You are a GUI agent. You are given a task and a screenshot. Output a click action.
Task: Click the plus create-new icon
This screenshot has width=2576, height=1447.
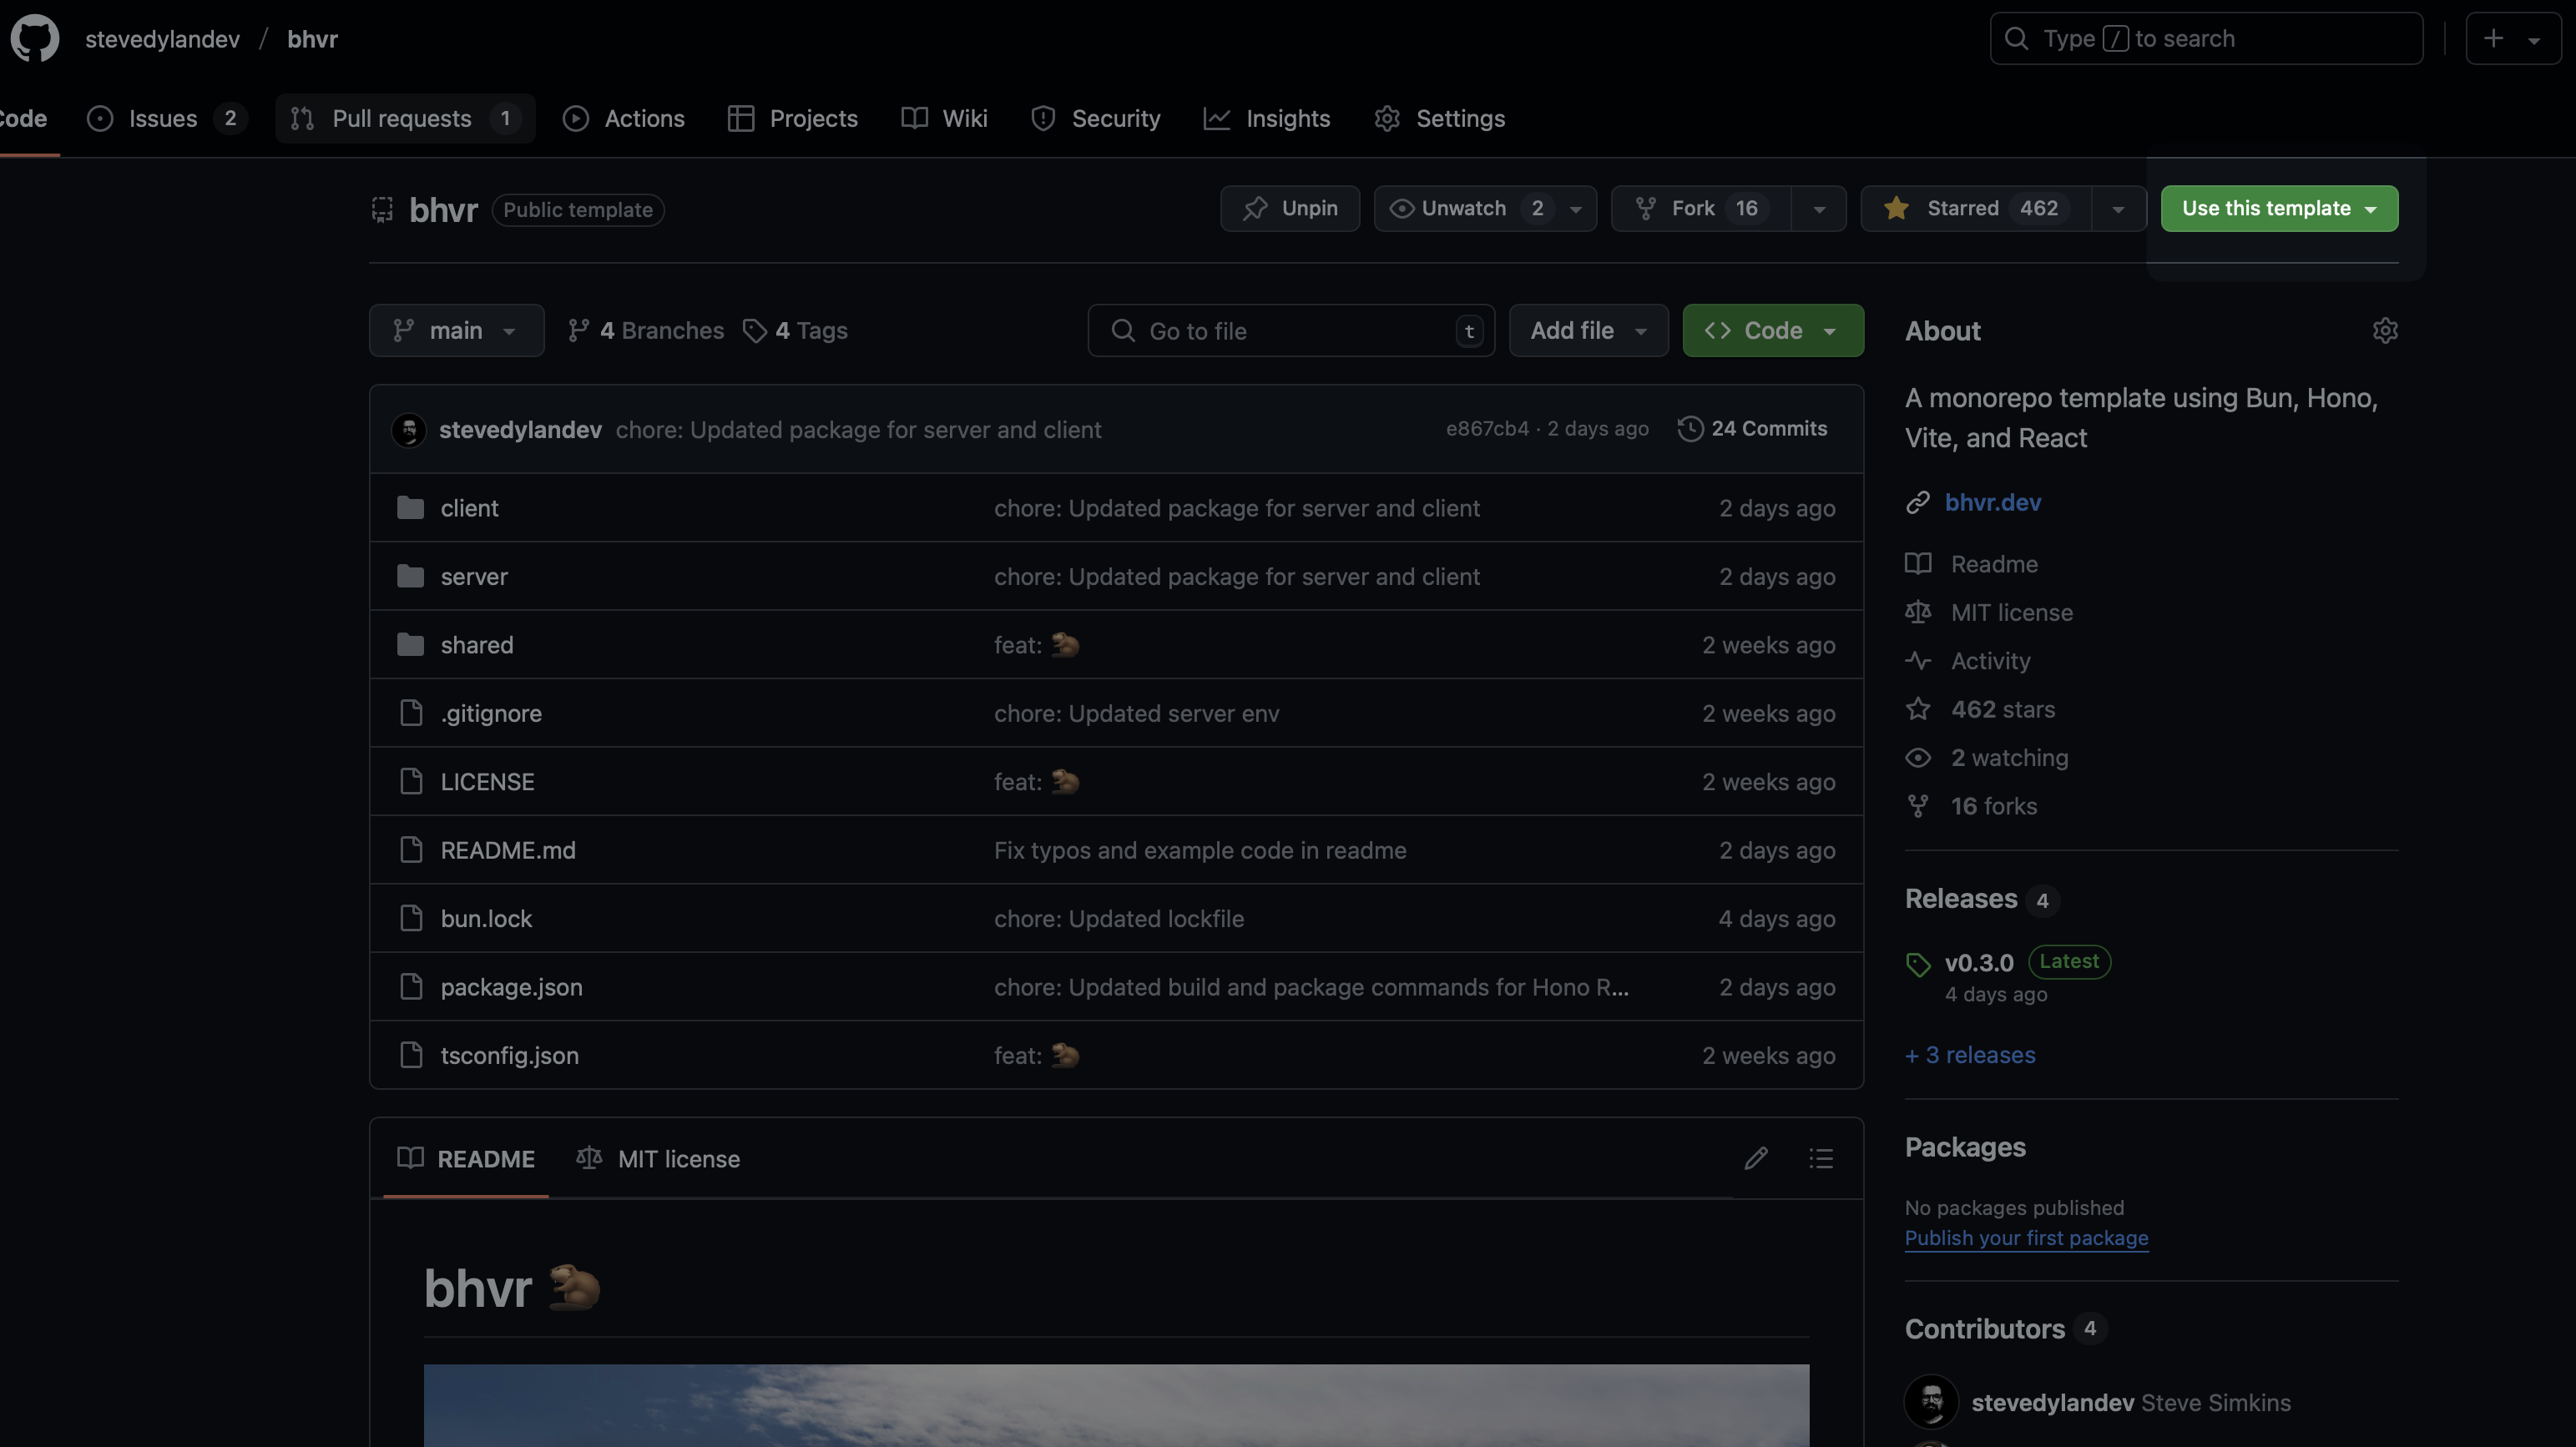point(2494,39)
